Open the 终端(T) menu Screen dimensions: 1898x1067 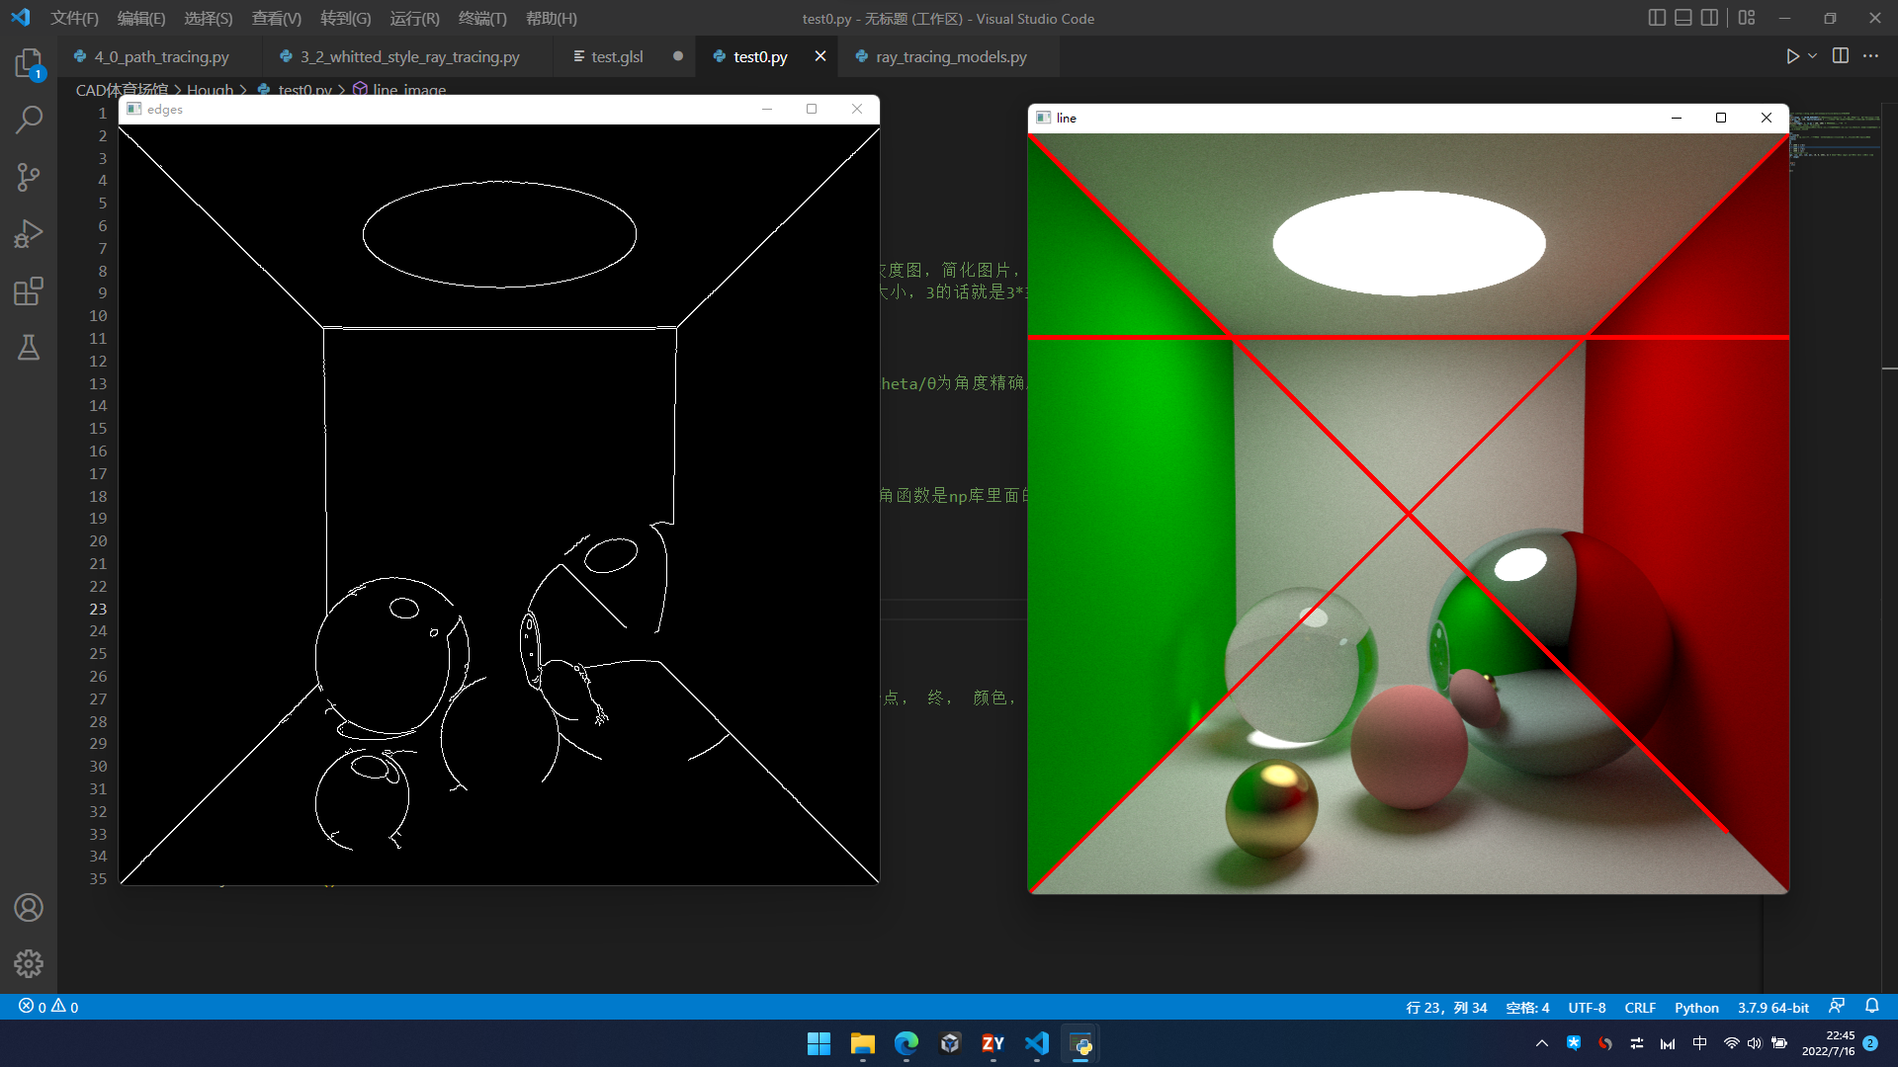click(x=482, y=18)
